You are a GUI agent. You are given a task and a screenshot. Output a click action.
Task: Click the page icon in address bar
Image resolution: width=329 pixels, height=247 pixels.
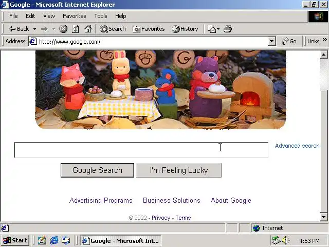pos(33,41)
